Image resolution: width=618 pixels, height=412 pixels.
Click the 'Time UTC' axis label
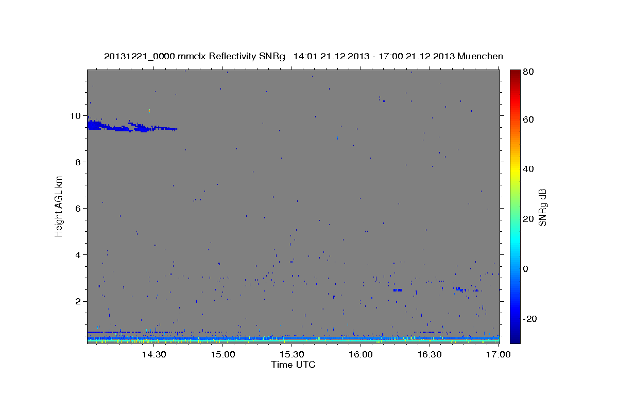pos(293,365)
